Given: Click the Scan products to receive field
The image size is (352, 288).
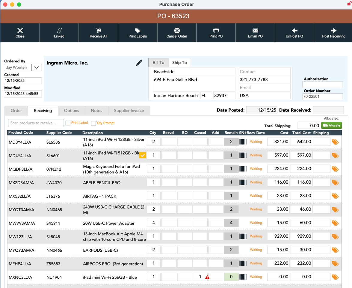Looking at the screenshot, I should pos(36,123).
